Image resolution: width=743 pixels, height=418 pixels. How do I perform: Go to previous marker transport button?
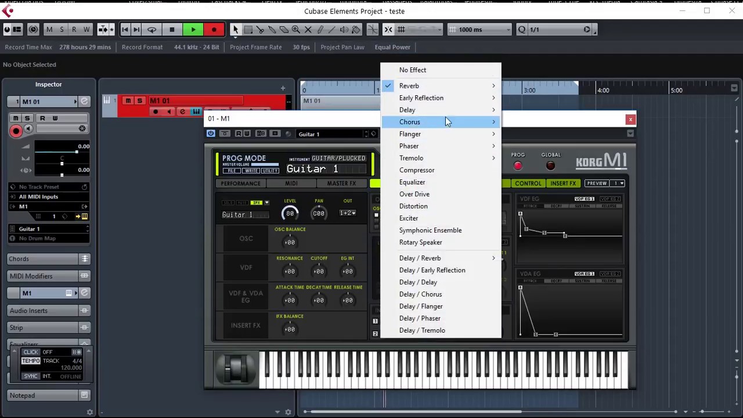pos(125,30)
